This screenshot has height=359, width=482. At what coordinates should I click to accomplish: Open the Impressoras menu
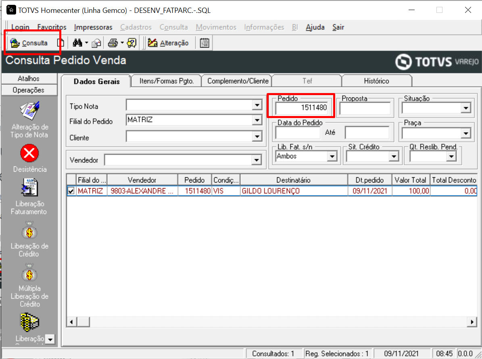[x=93, y=27]
